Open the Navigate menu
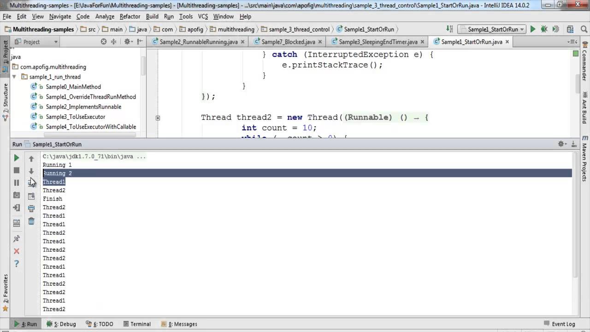The image size is (590, 332). pos(60,16)
